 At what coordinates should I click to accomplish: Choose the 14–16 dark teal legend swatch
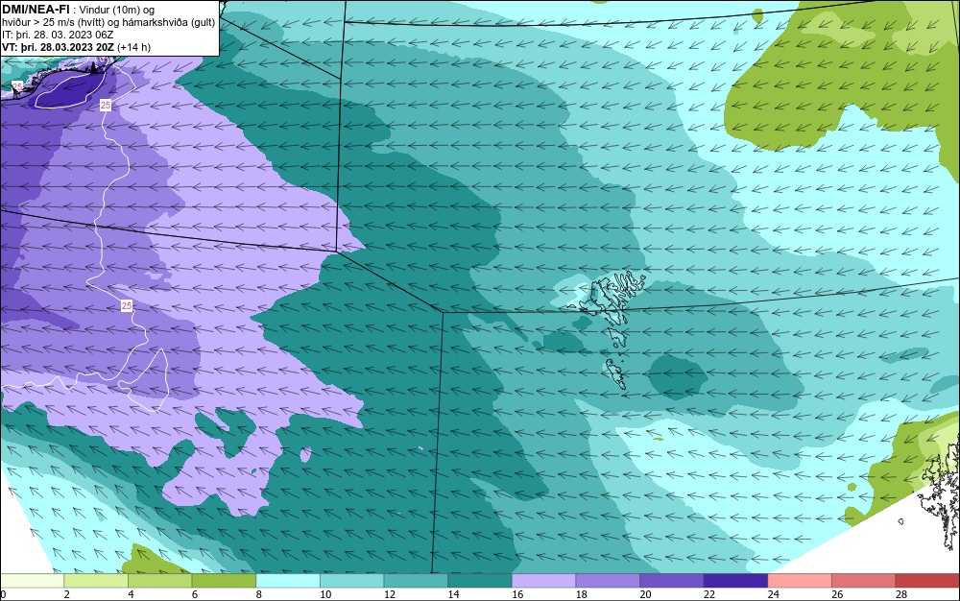[x=480, y=581]
